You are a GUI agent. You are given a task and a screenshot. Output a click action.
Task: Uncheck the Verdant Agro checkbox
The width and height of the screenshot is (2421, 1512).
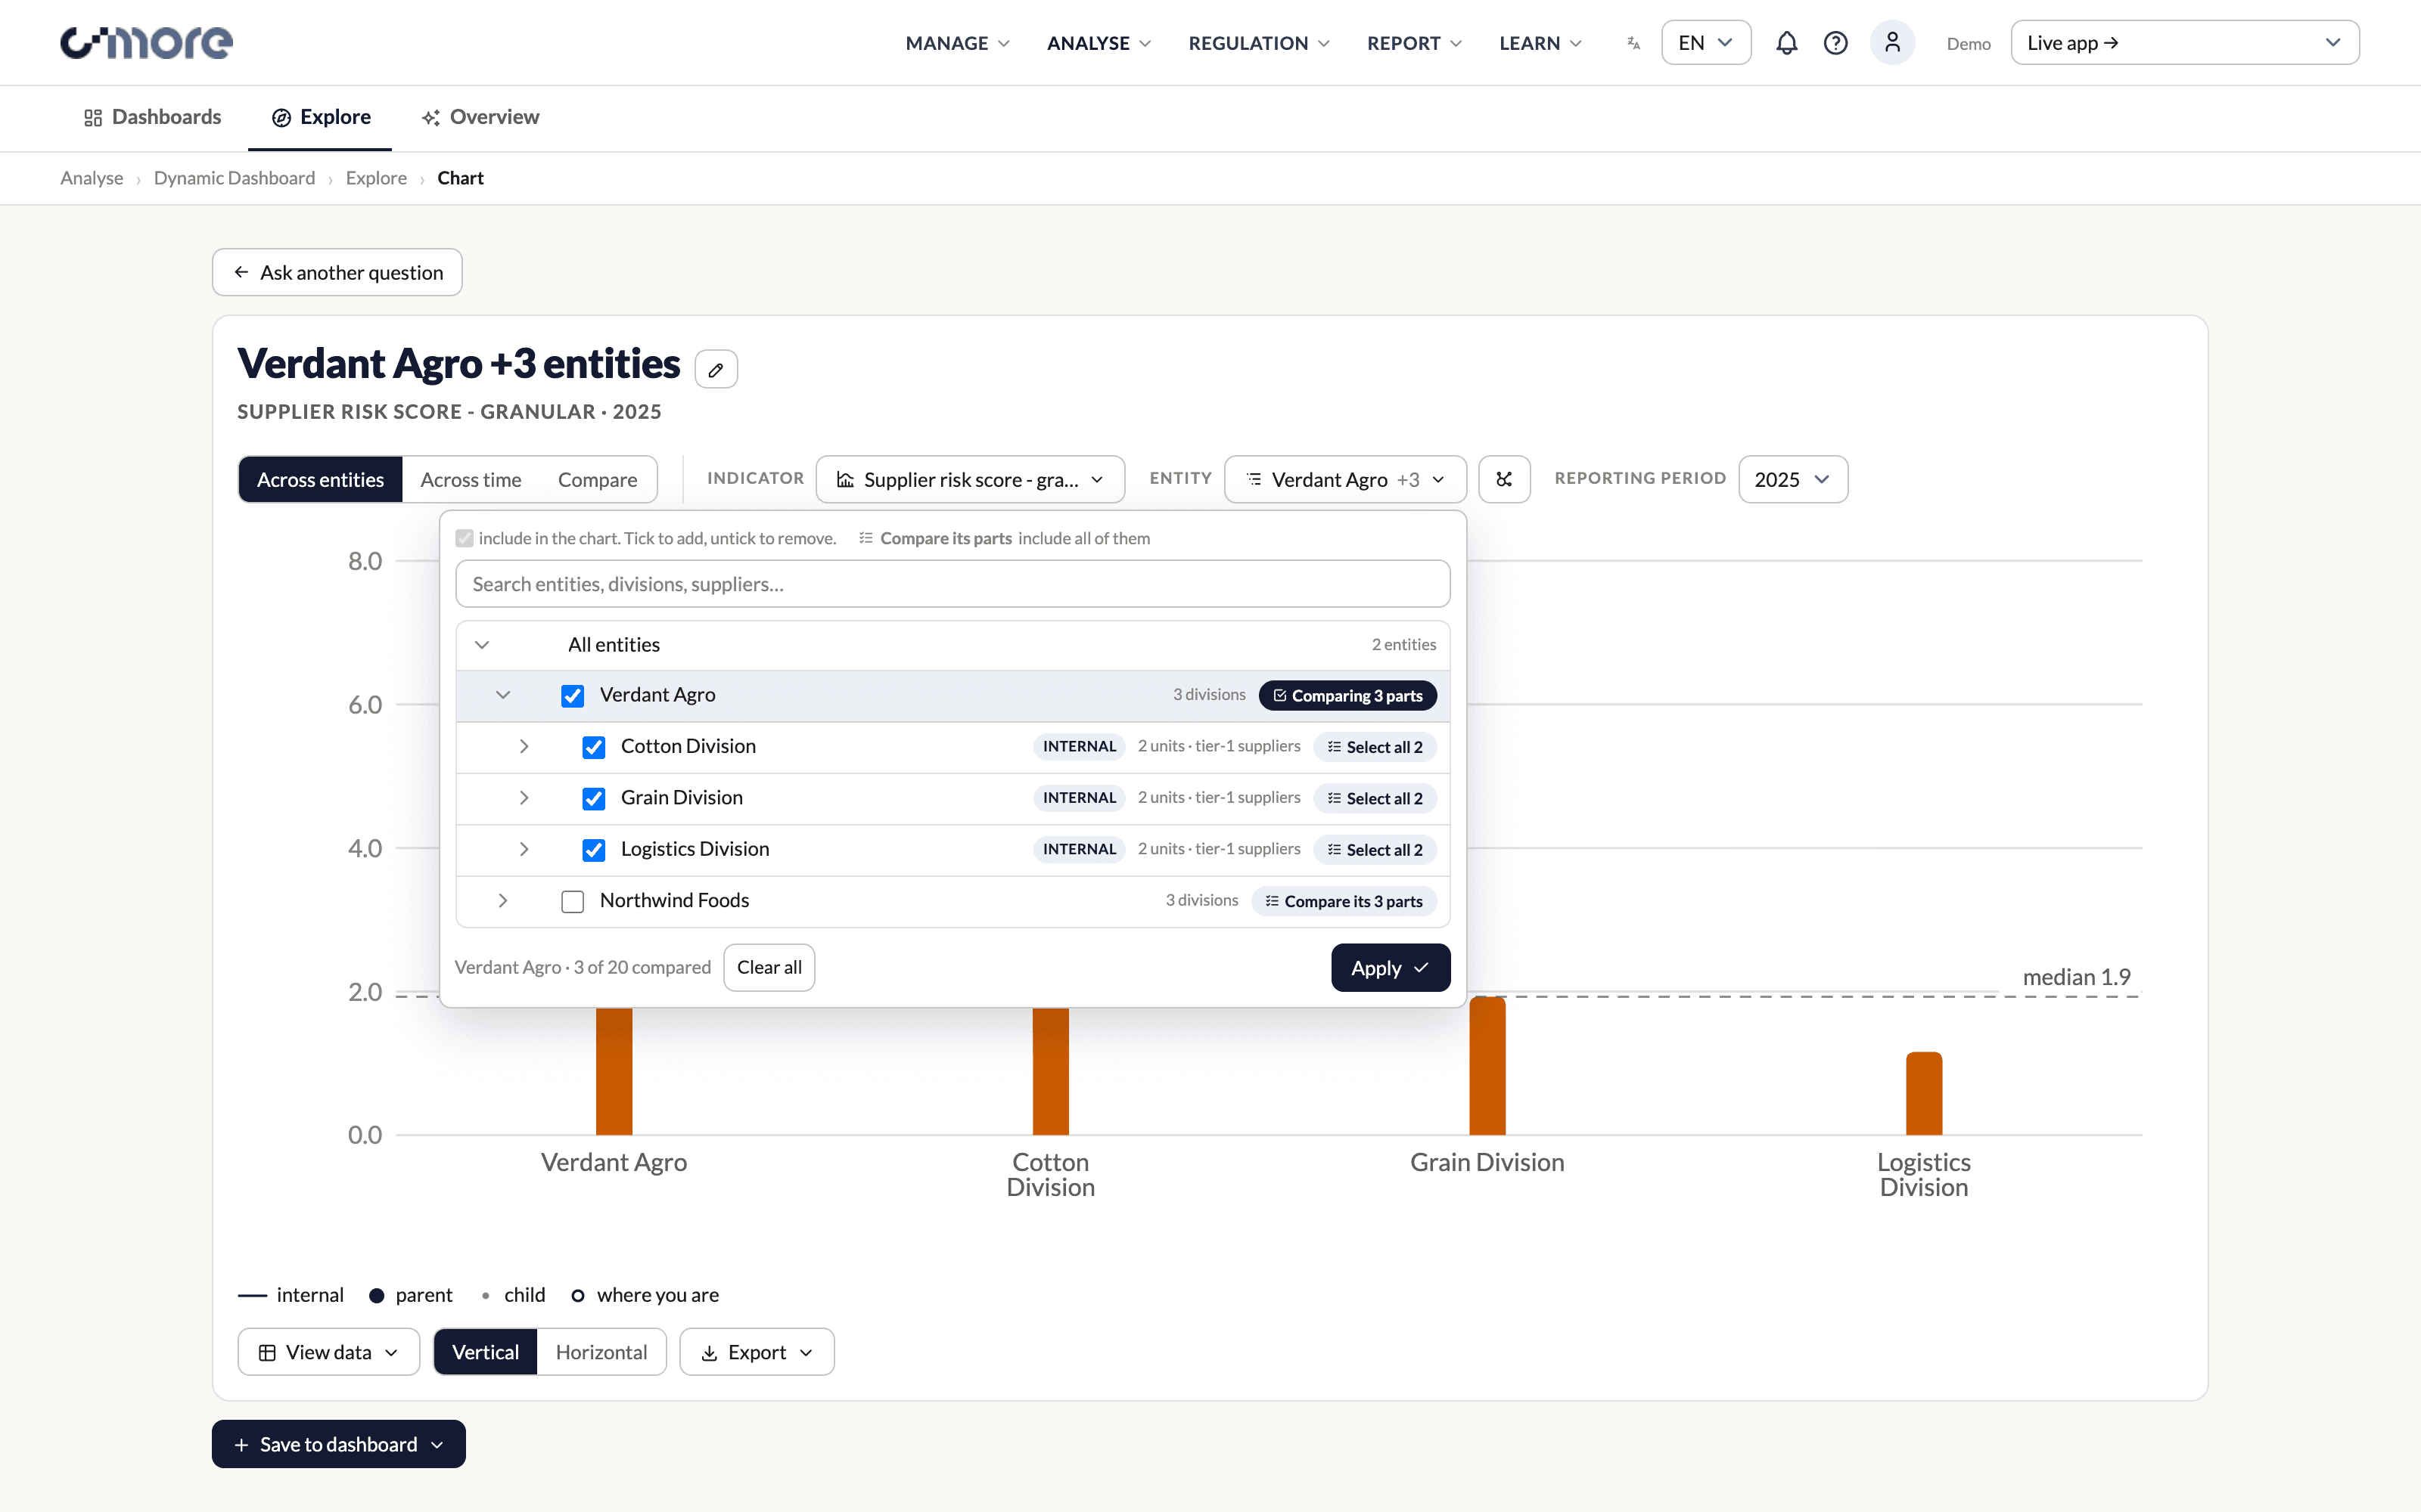tap(572, 695)
